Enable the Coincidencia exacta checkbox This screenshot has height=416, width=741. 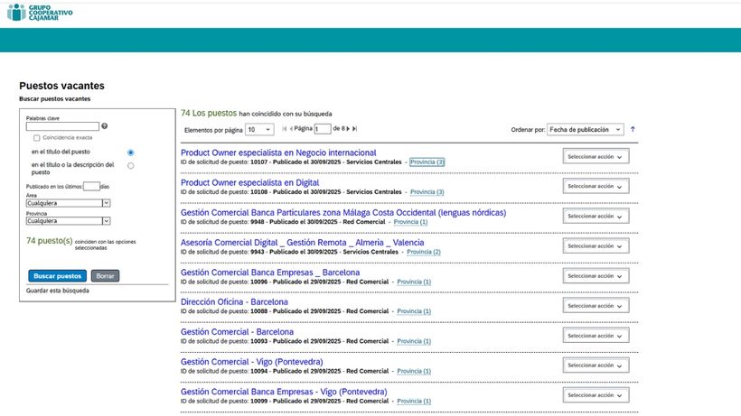tap(37, 138)
